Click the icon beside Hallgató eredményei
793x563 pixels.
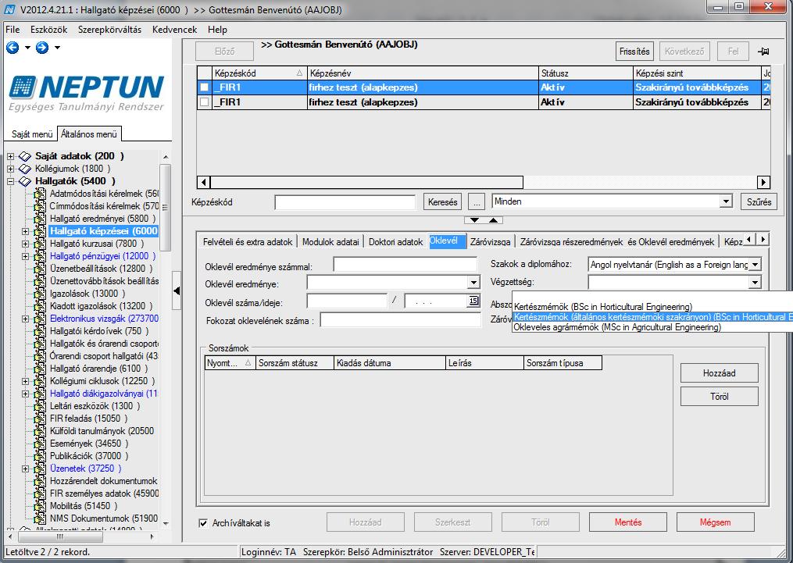pyautogui.click(x=40, y=219)
